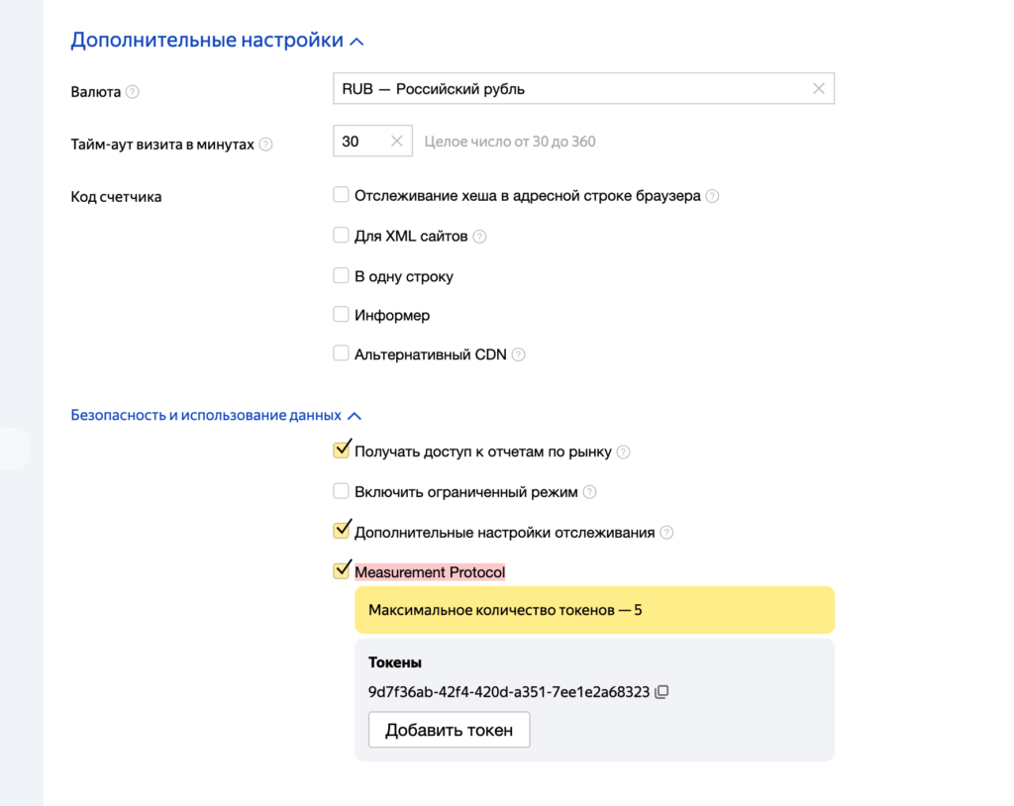Enable Включить ограниченный режим checkbox
Viewport: 1014px width, 806px height.
point(341,491)
